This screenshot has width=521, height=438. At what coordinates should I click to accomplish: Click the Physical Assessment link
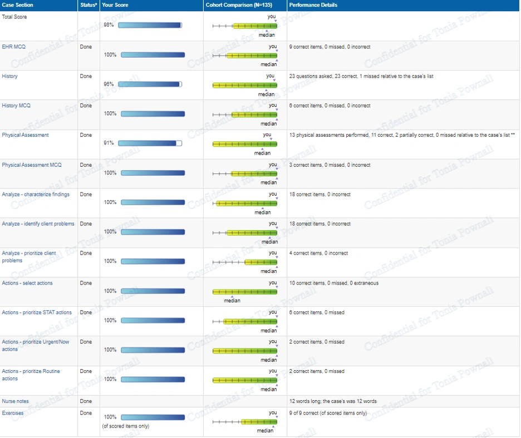(25, 135)
